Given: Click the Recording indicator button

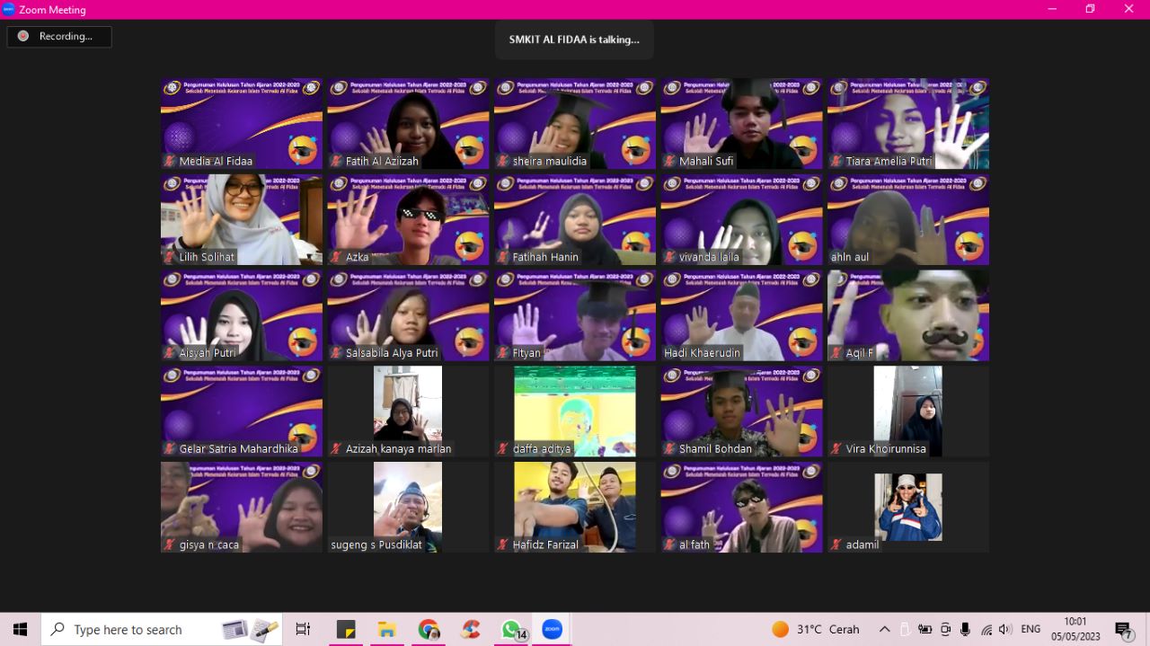Looking at the screenshot, I should 59,36.
